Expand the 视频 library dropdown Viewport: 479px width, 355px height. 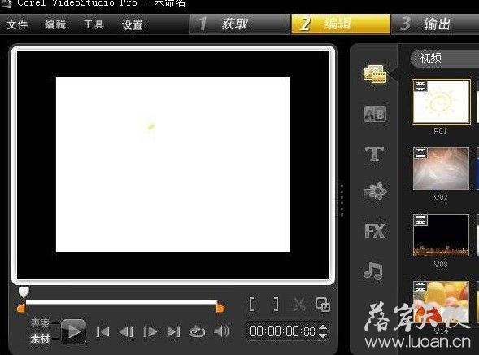tap(445, 58)
